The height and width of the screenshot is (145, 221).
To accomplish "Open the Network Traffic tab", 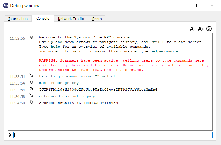I will [71, 19].
